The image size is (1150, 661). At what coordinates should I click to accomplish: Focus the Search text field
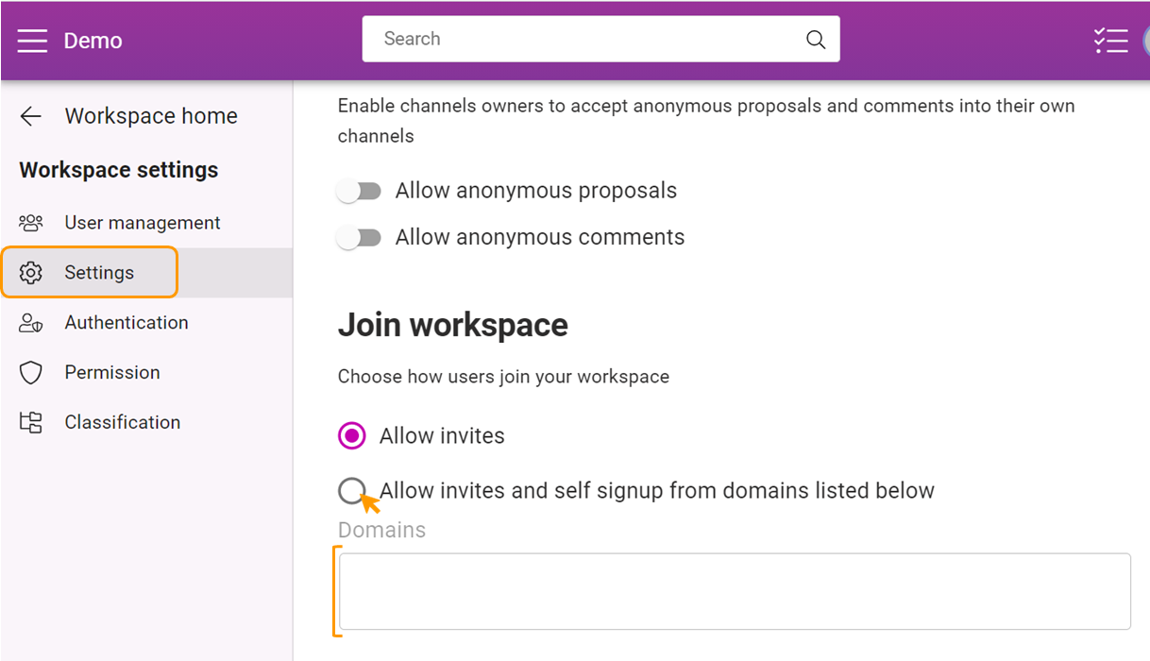585,40
